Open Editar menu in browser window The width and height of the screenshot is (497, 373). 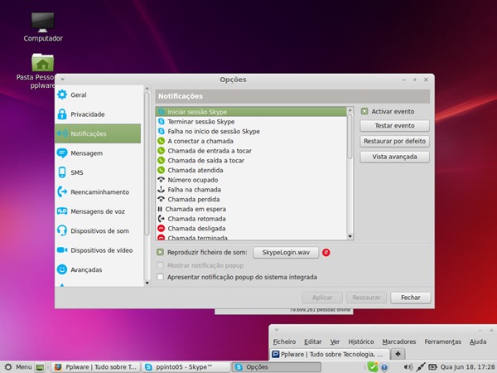click(313, 342)
